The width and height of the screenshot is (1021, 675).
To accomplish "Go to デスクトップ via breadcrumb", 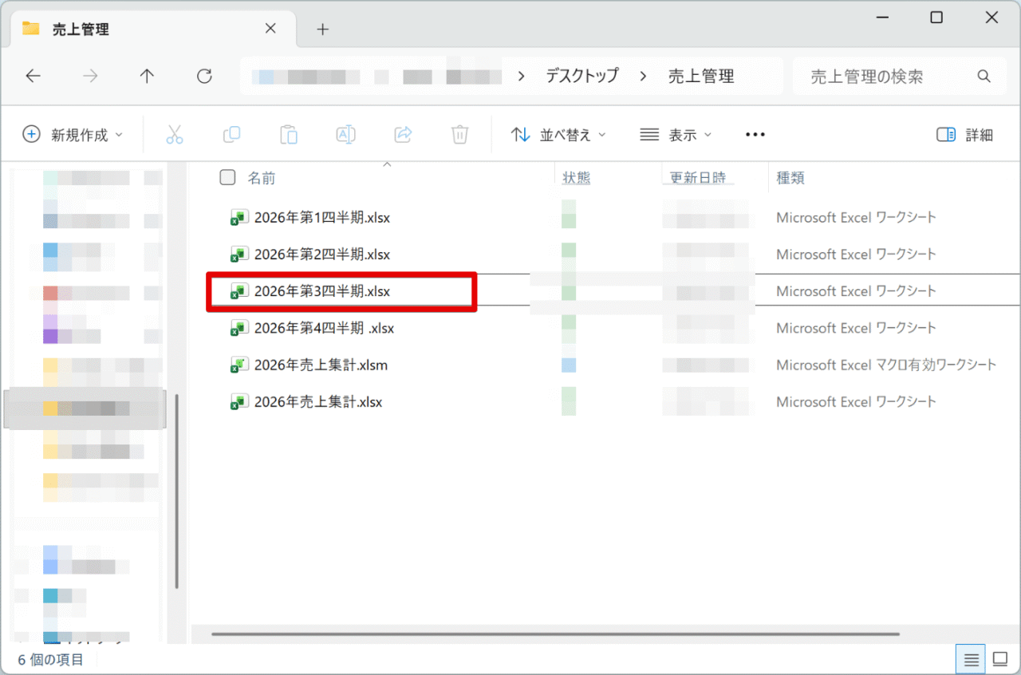I will point(582,76).
